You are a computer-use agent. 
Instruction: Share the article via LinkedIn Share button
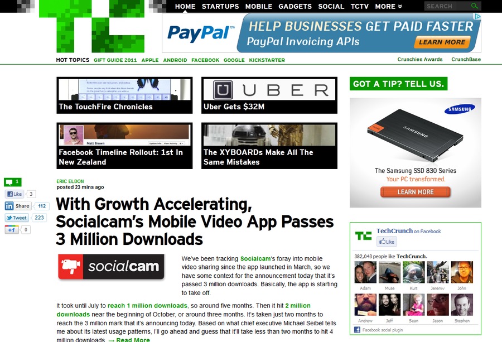pyautogui.click(x=18, y=206)
